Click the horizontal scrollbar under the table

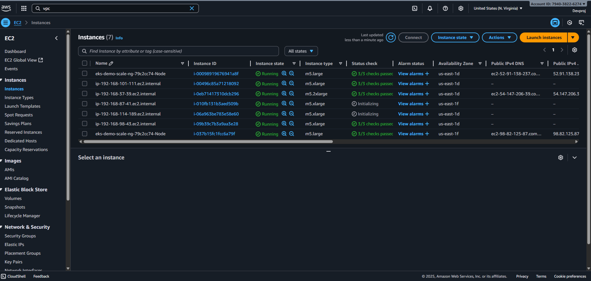click(208, 142)
